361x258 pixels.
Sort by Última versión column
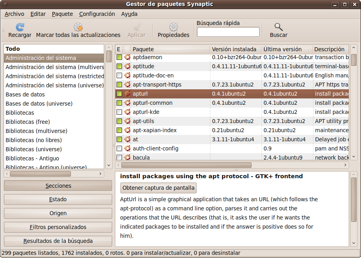287,49
